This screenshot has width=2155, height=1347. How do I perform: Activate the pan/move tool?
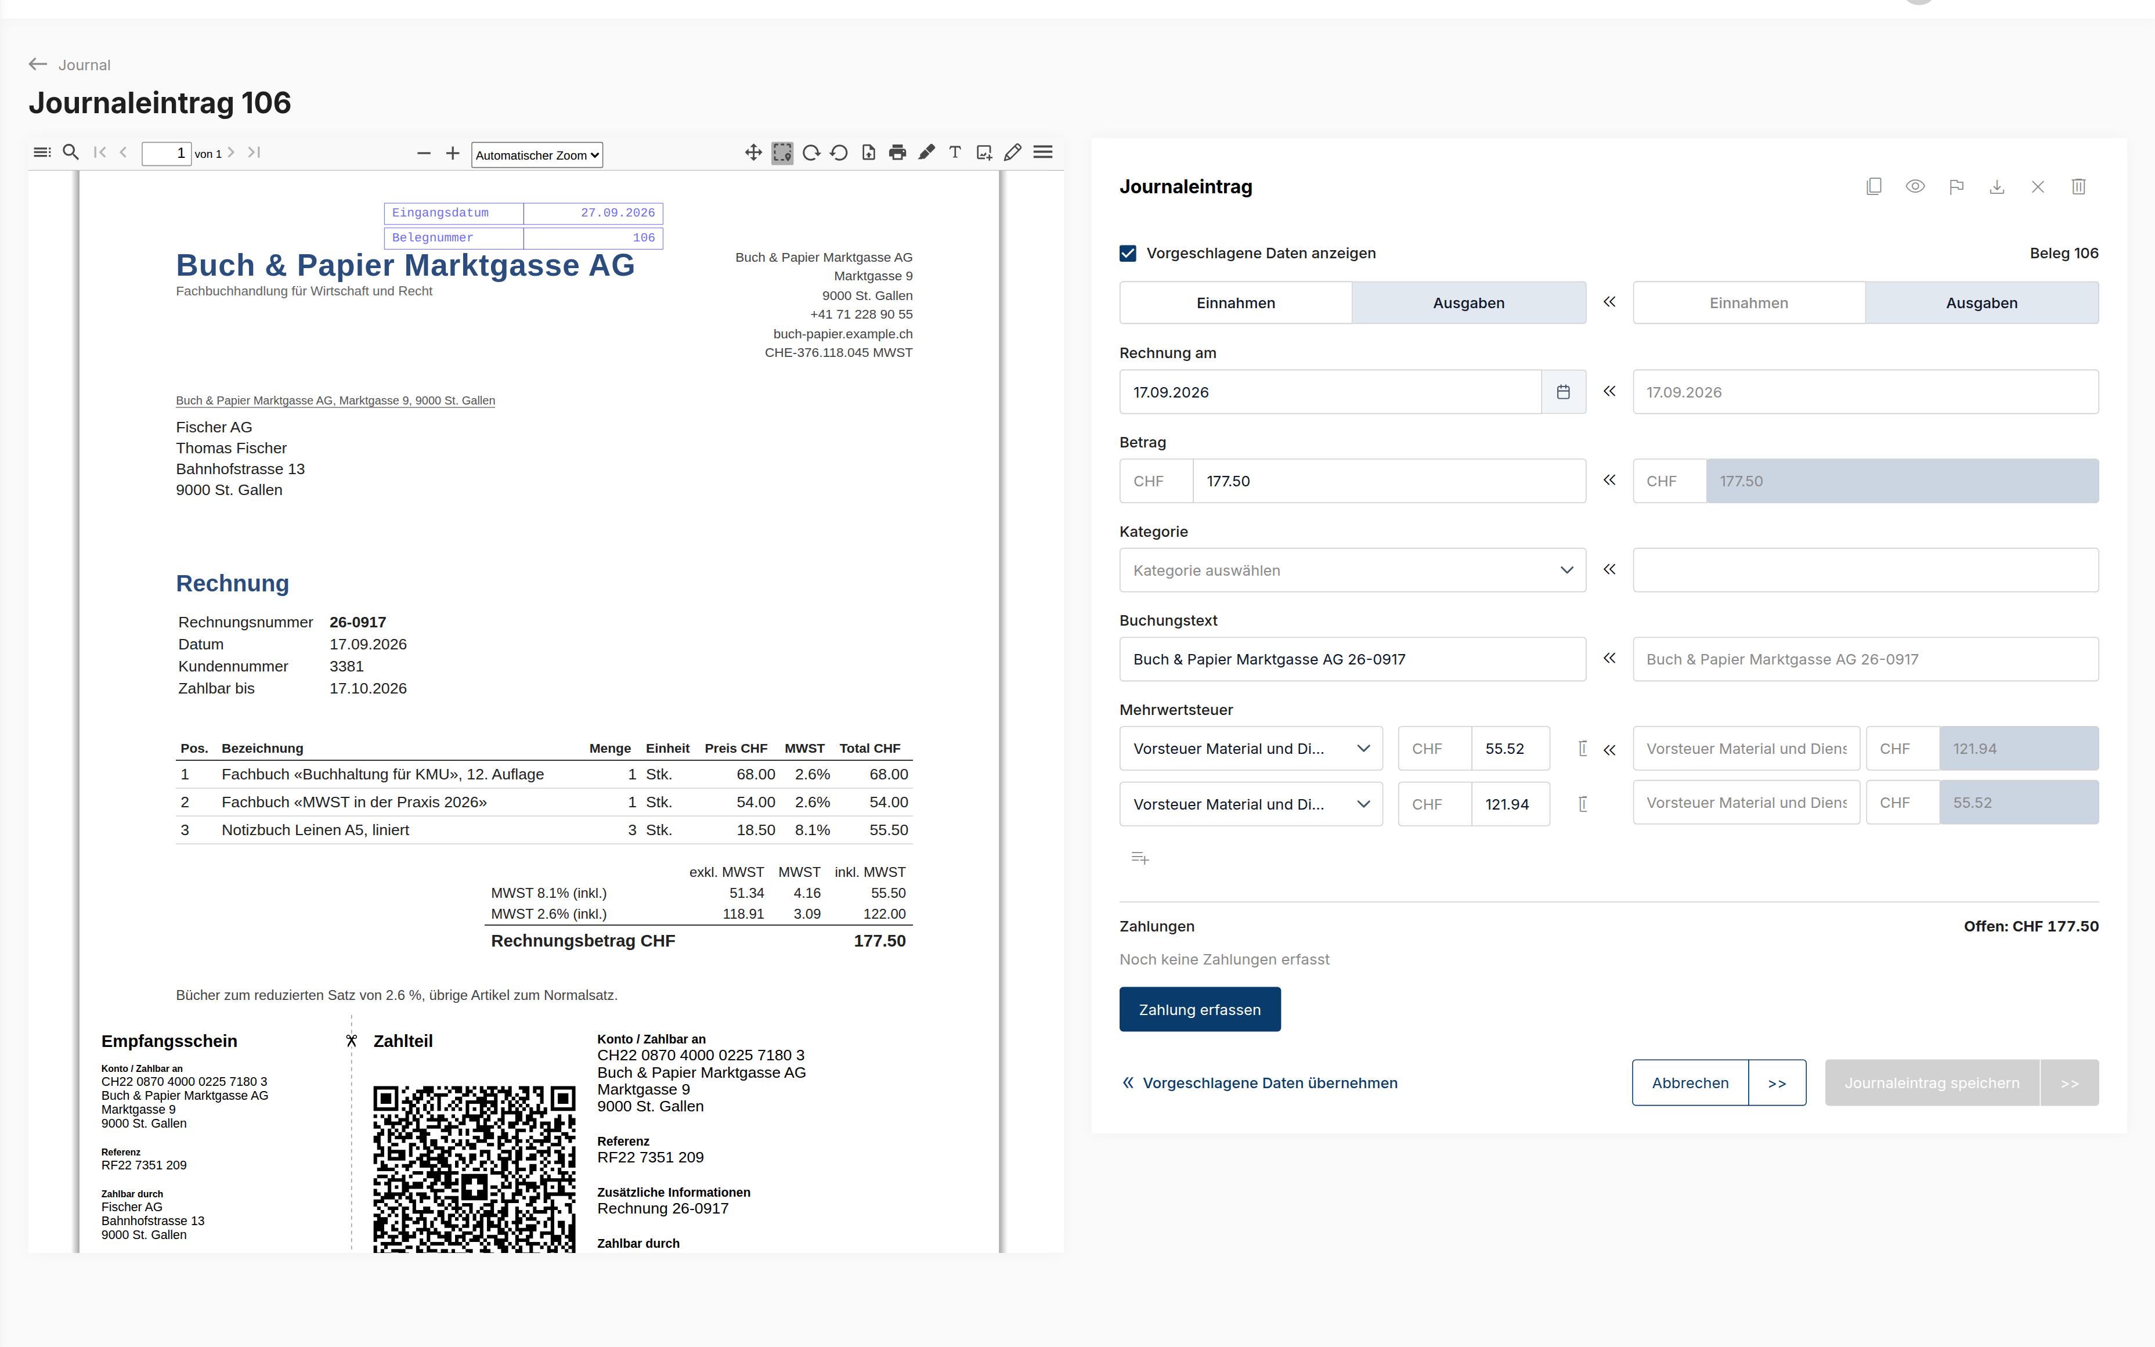point(754,152)
